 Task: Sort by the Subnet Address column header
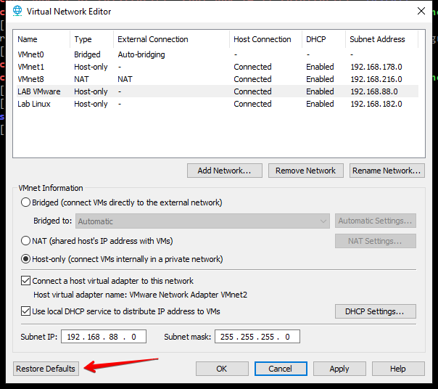coord(377,39)
